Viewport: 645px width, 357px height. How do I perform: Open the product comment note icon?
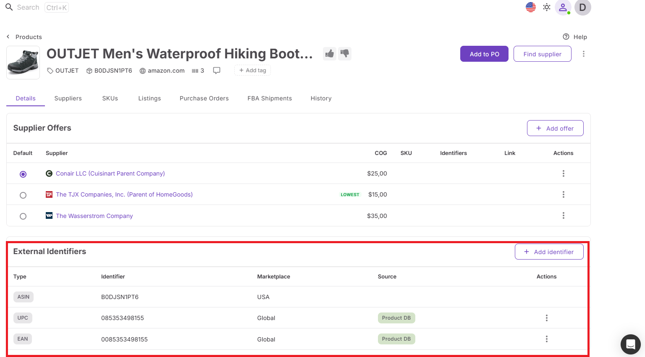[x=217, y=71]
